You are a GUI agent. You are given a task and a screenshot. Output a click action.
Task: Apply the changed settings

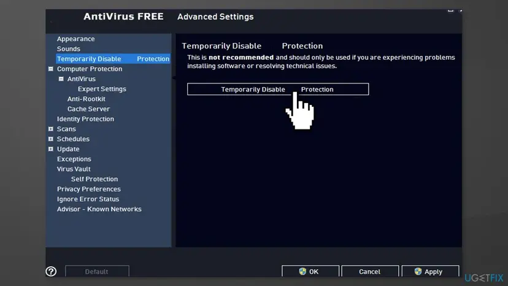[430, 271]
